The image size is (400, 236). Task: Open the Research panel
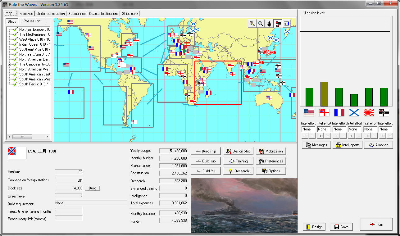pos(238,171)
